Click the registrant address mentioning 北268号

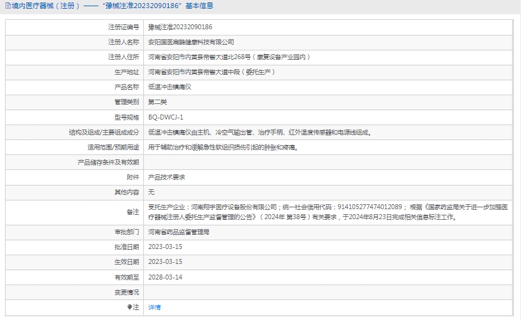(x=229, y=57)
